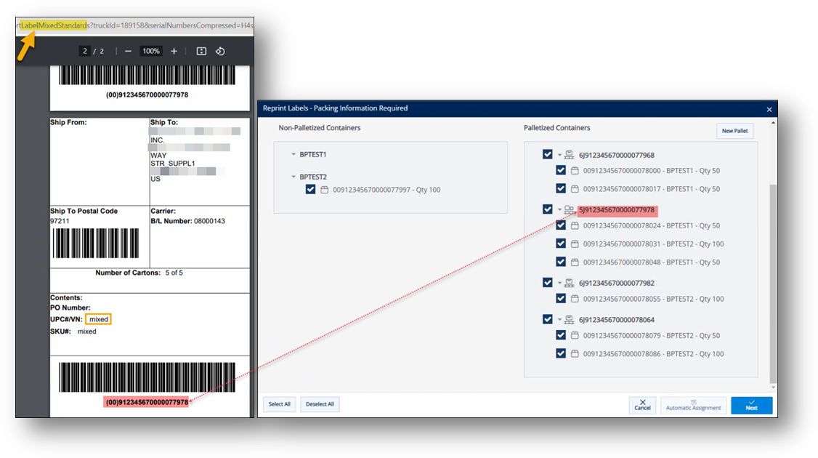Image resolution: width=818 pixels, height=458 pixels.
Task: Click the New Pallet button
Action: point(734,131)
